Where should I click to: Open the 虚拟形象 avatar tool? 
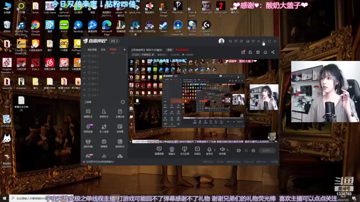click(x=88, y=143)
